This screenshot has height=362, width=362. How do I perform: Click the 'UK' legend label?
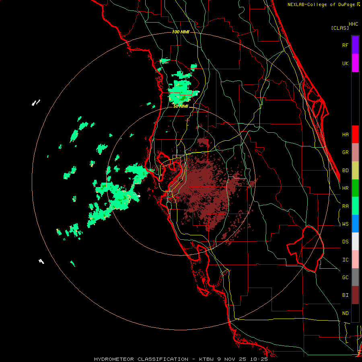click(345, 63)
